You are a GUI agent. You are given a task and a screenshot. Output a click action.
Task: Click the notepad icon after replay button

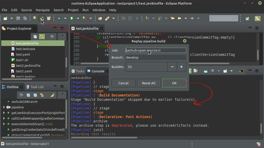[x=49, y=18]
